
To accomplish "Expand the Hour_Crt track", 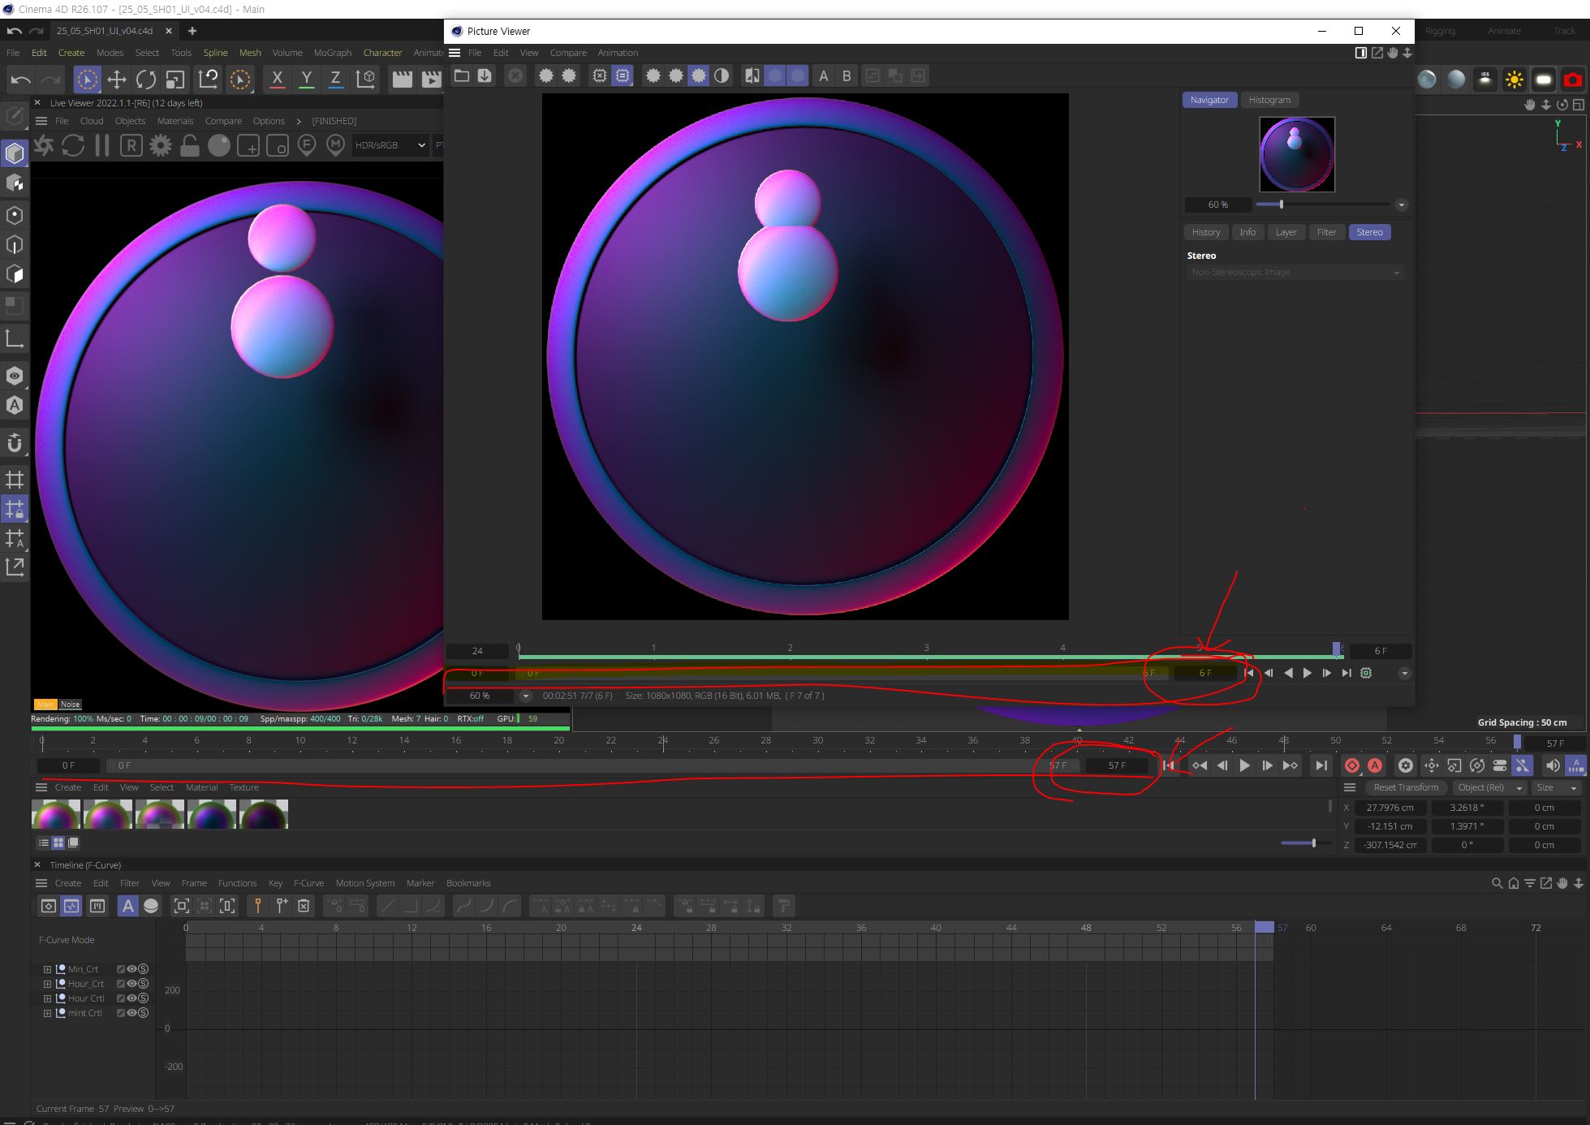I will pyautogui.click(x=47, y=984).
